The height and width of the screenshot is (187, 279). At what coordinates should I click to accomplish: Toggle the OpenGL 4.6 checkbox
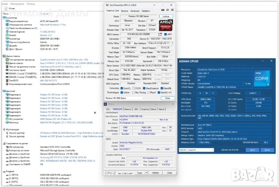pos(159,92)
